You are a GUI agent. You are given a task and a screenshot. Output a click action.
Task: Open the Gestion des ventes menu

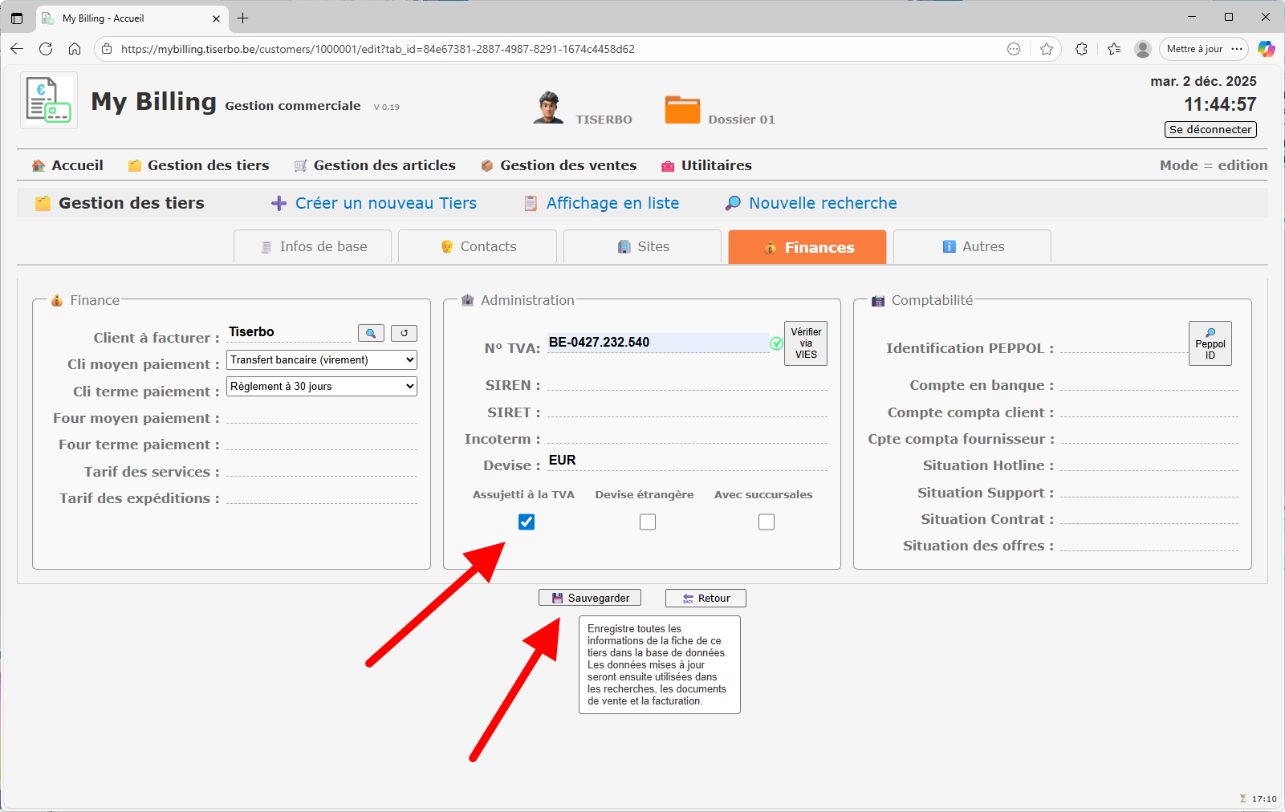567,165
